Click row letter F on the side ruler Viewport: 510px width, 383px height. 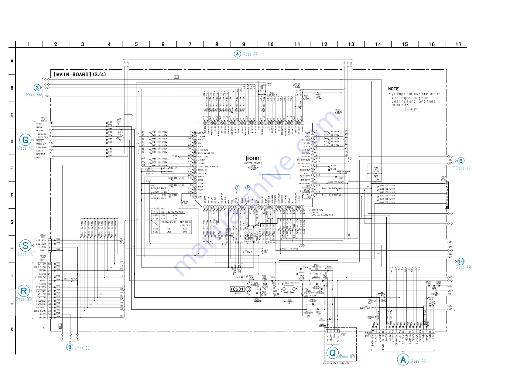click(12, 195)
